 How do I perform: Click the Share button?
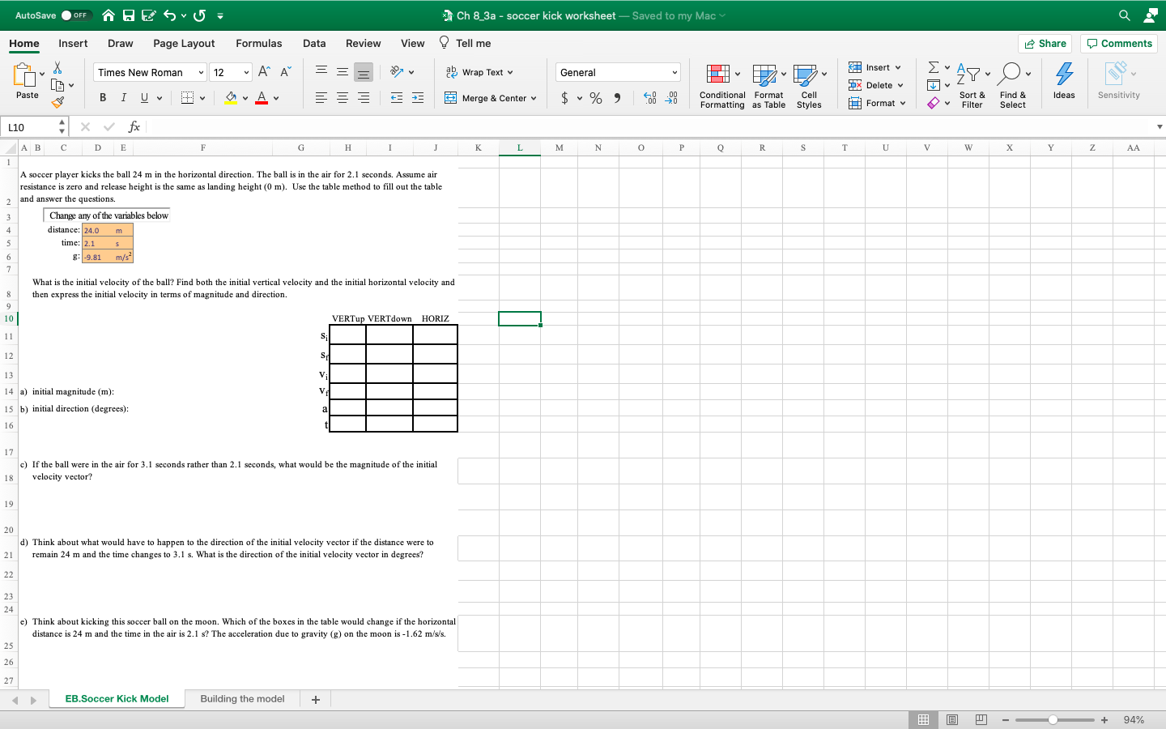1045,43
